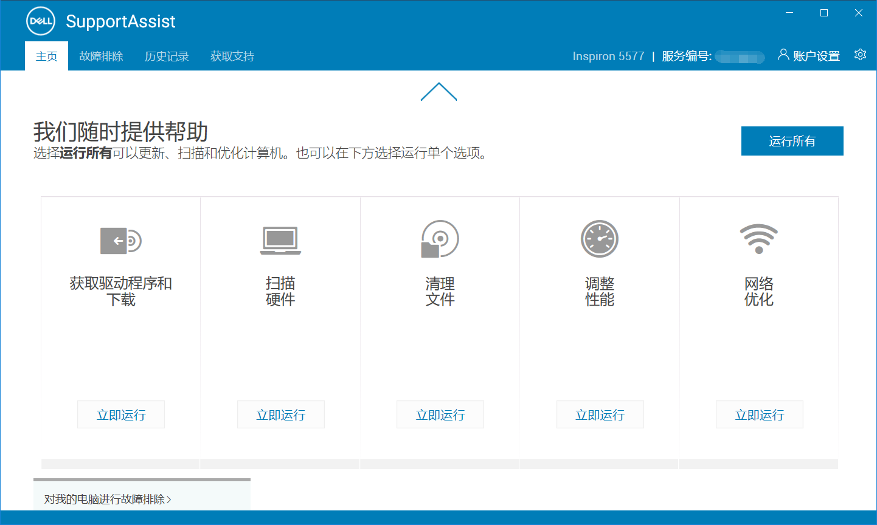Click the 服务编号 label
877x525 pixels.
pyautogui.click(x=687, y=57)
